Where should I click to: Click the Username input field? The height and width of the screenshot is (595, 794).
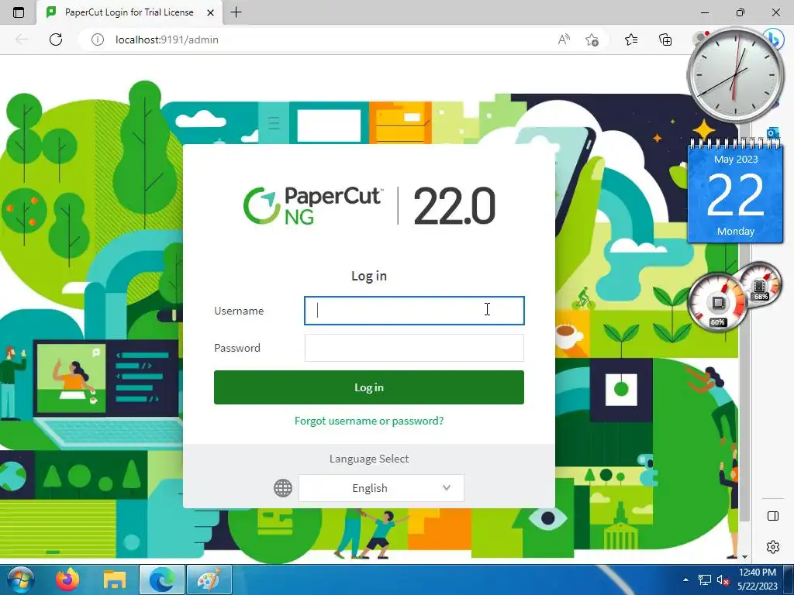414,311
